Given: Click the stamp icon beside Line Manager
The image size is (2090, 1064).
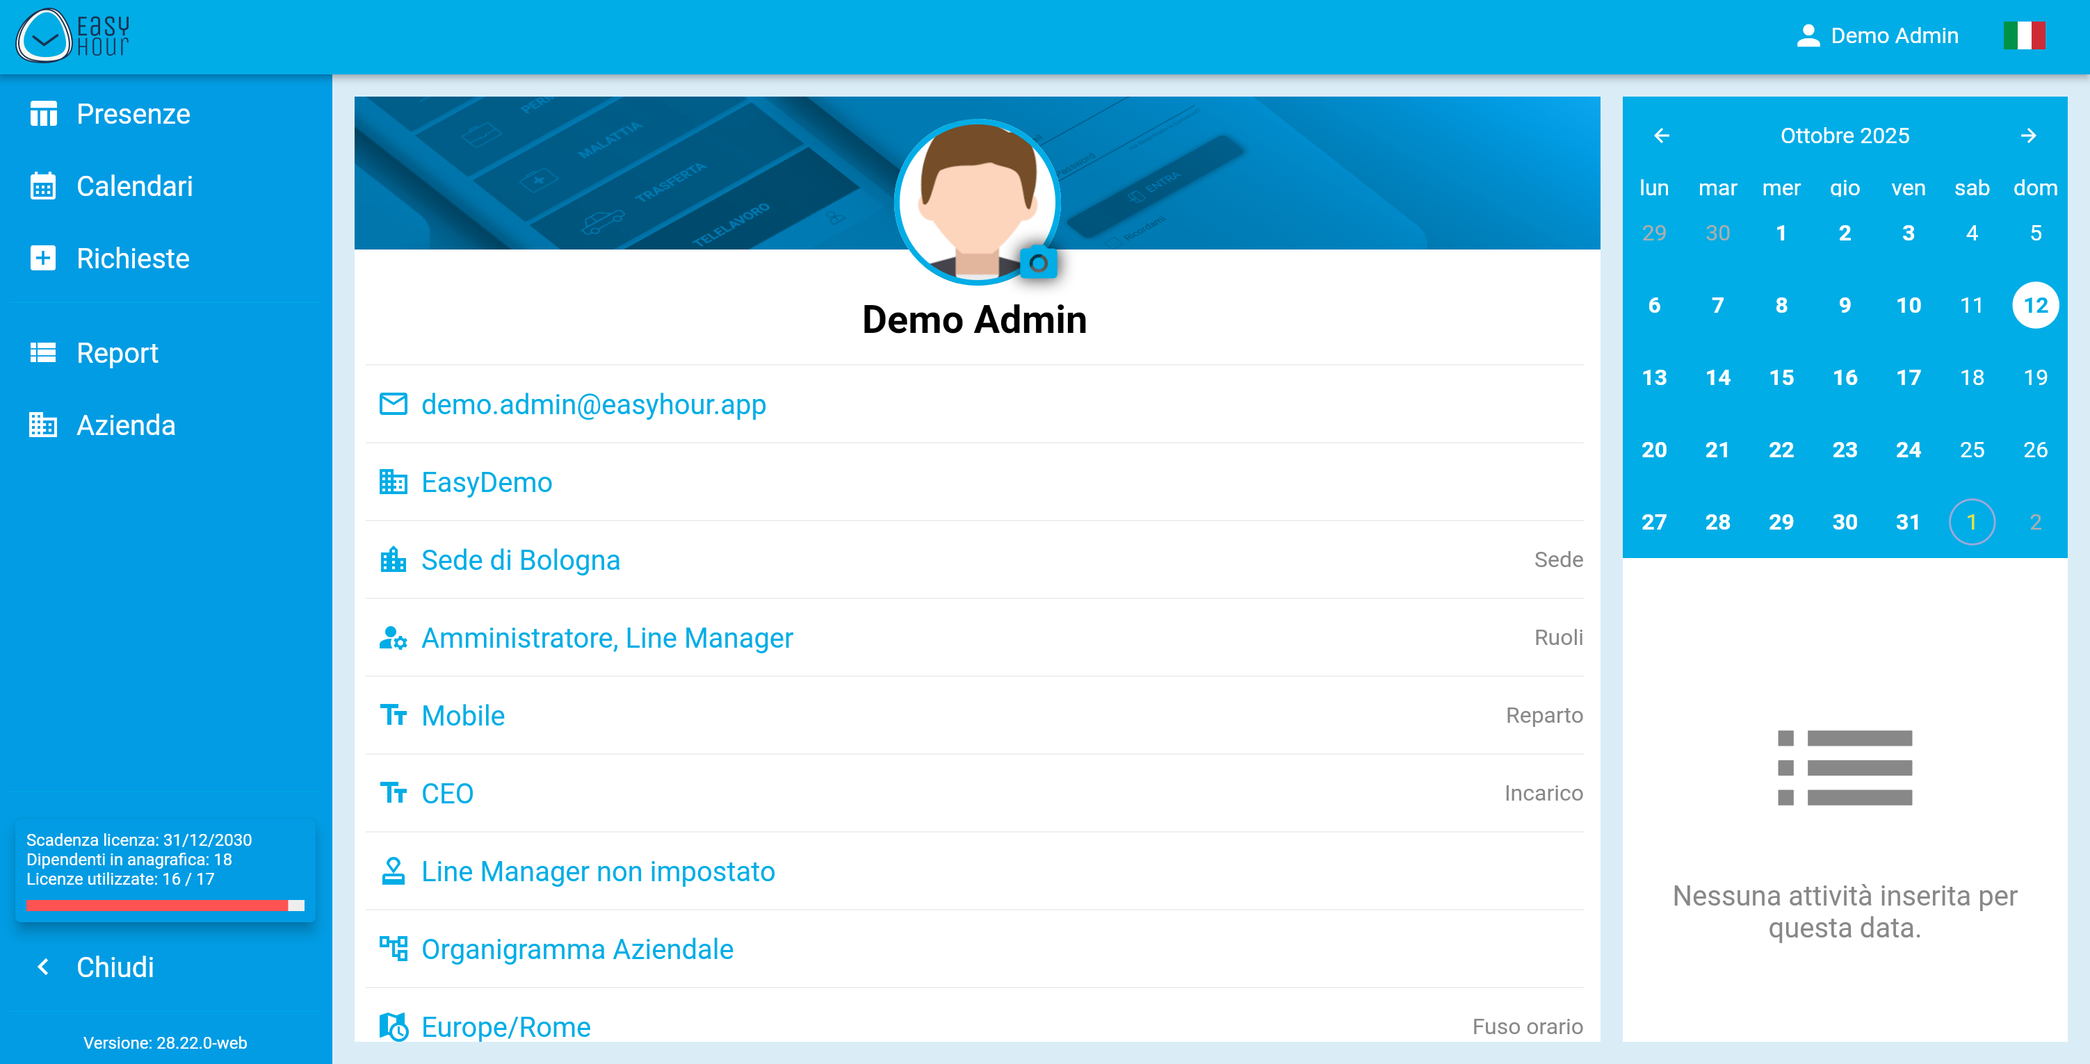Looking at the screenshot, I should (x=394, y=871).
